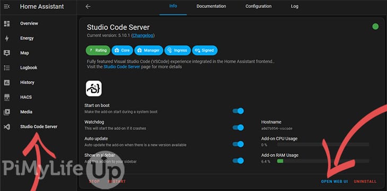Open History in the sidebar
This screenshot has height=191, width=387.
click(x=27, y=83)
